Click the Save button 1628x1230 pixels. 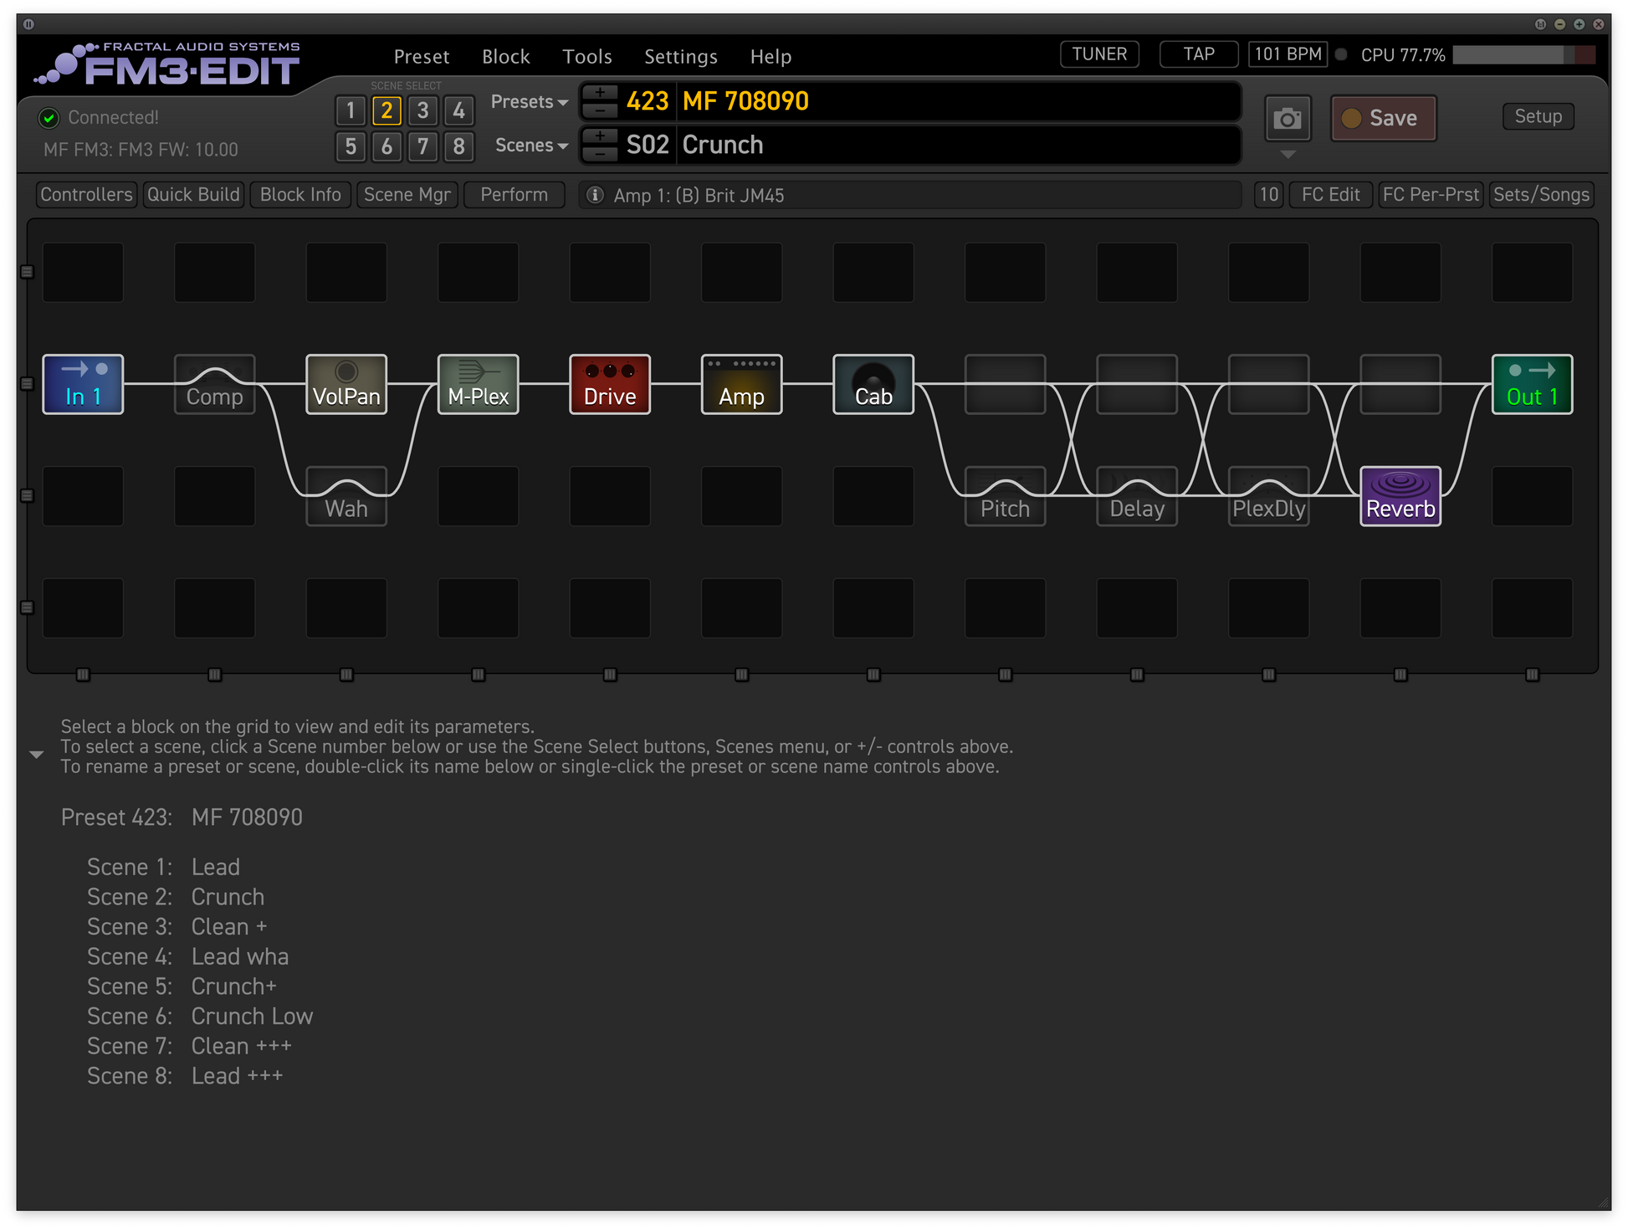coord(1383,119)
